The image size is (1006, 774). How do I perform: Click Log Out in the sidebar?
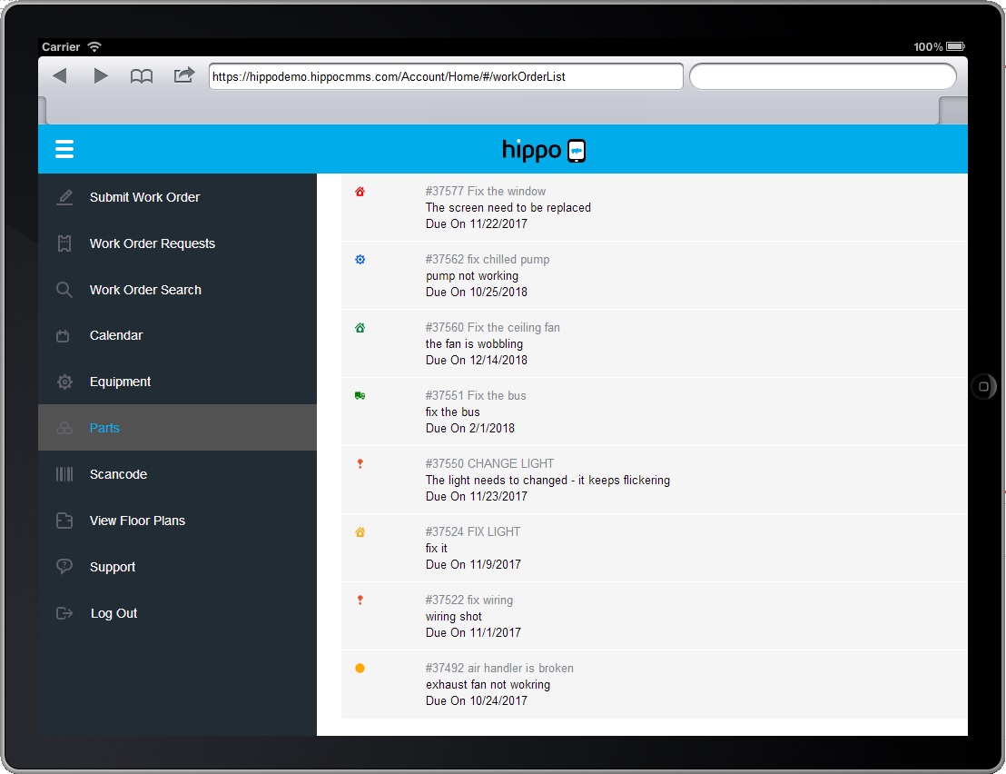click(x=177, y=613)
